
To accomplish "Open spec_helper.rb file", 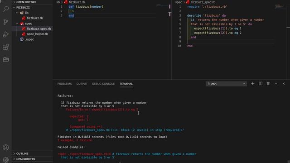I will 37,34.
